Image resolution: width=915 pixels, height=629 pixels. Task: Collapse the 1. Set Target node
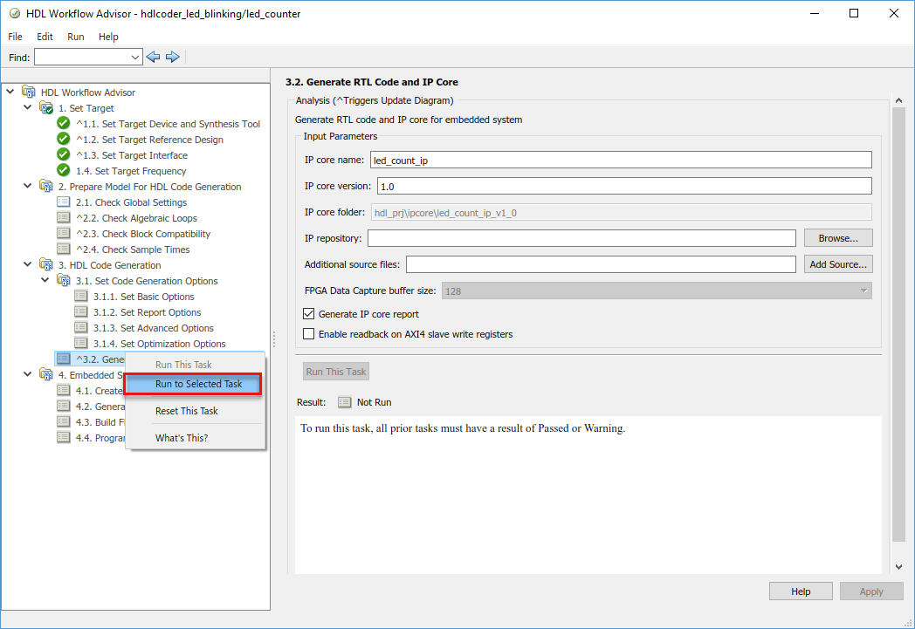click(27, 107)
